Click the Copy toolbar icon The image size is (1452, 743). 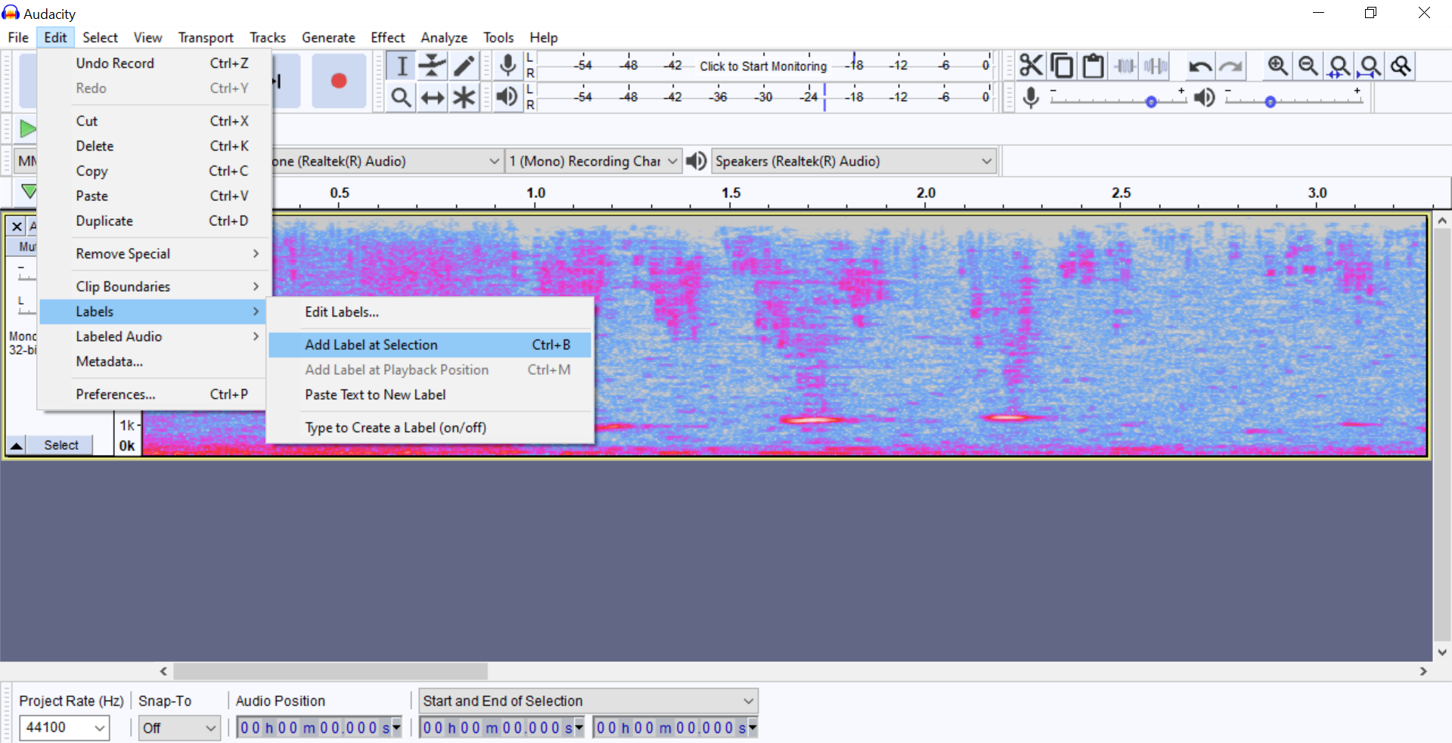tap(1062, 66)
